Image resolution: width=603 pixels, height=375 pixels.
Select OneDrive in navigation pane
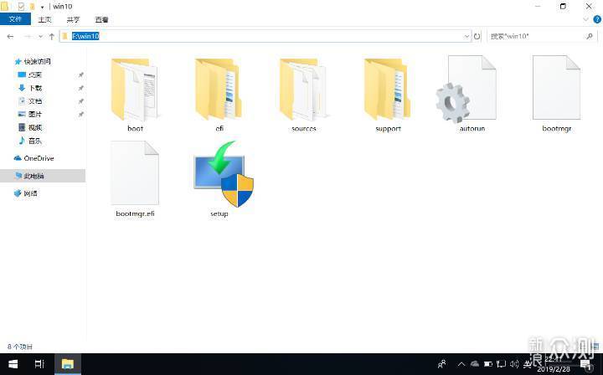click(x=39, y=158)
